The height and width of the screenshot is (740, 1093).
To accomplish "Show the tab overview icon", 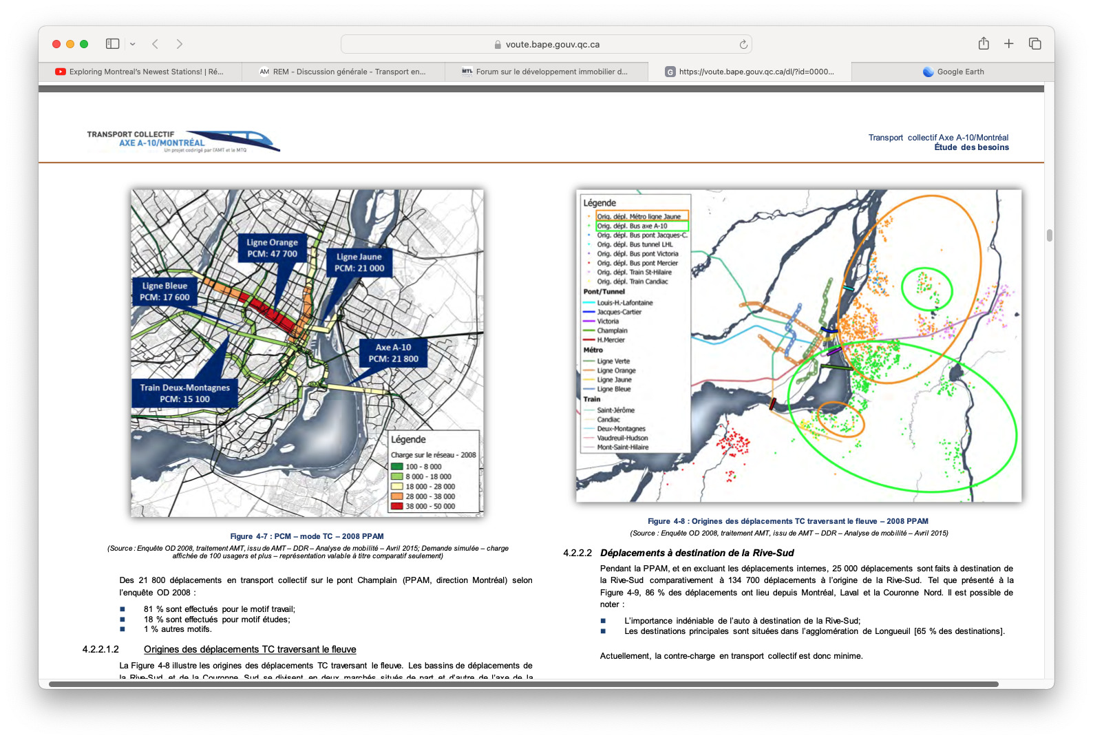I will click(x=1034, y=44).
